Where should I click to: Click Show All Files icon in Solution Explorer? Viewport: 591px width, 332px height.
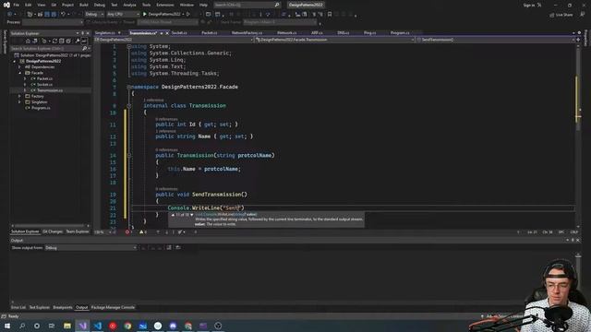click(68, 41)
